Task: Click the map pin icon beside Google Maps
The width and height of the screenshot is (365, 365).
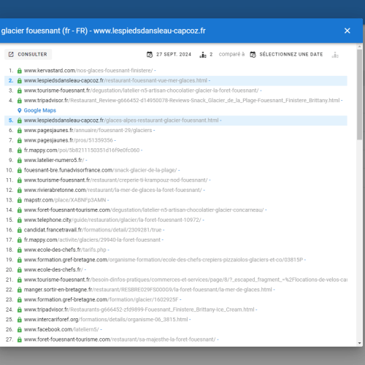Action: tap(20, 110)
